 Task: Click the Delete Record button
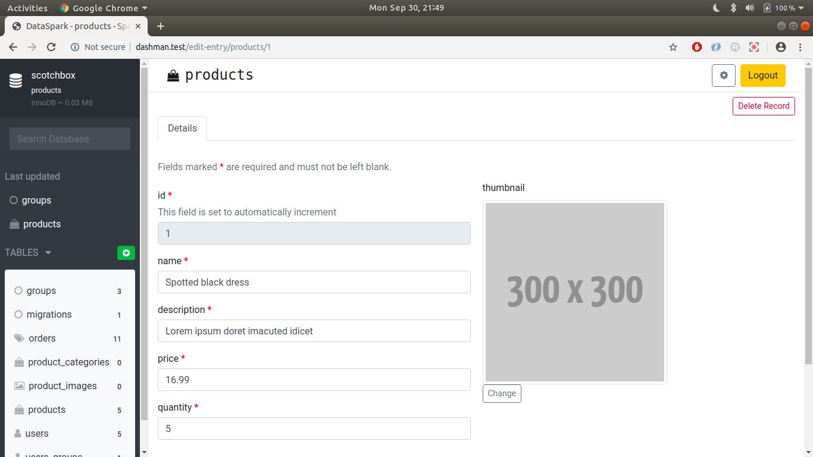click(764, 106)
